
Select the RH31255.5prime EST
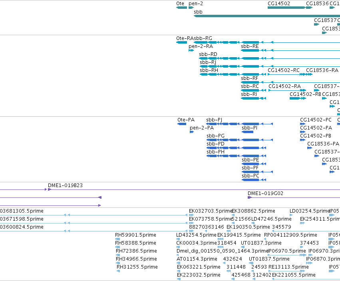(x=118, y=271)
